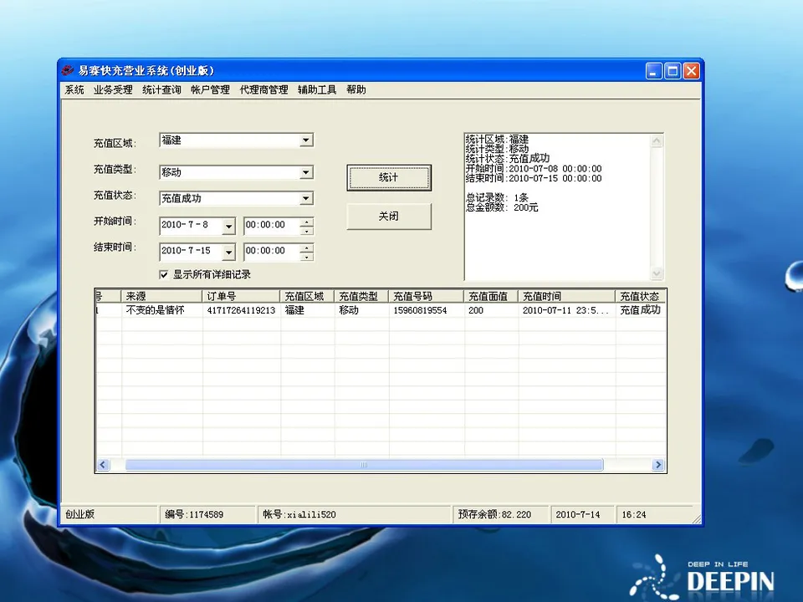The height and width of the screenshot is (602, 803).
Task: Click the 关闭 button
Action: (389, 216)
